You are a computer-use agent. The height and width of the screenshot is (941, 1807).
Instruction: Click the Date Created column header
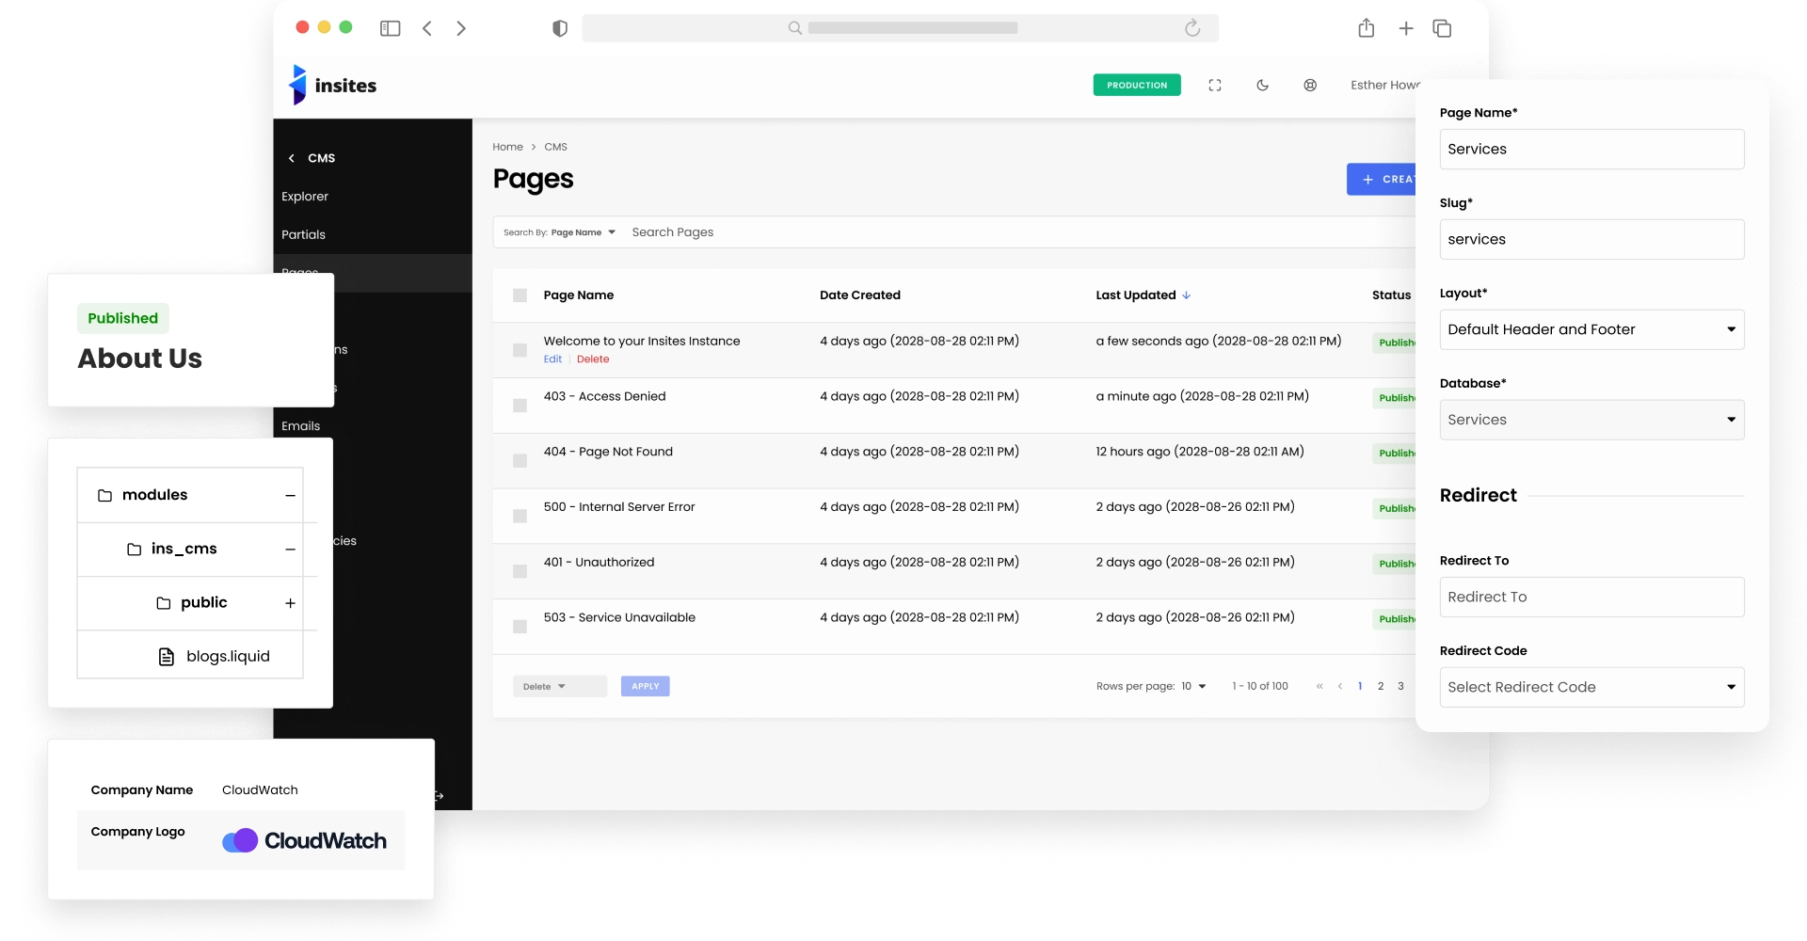860,295
